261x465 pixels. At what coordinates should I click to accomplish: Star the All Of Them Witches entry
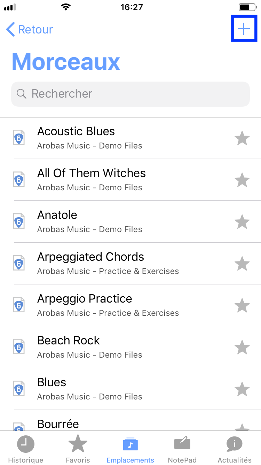[x=242, y=180]
